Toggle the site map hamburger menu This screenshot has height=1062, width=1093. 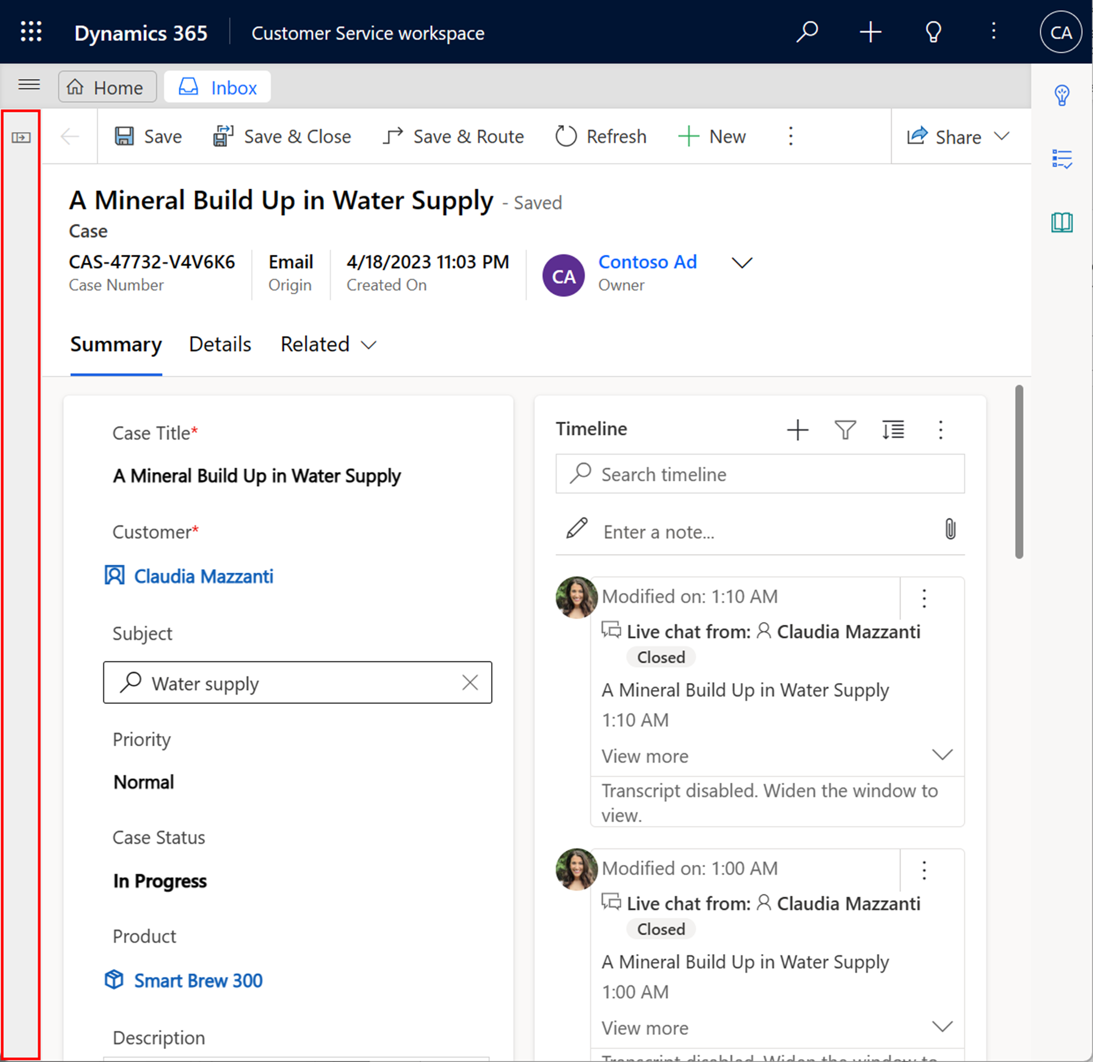point(29,85)
